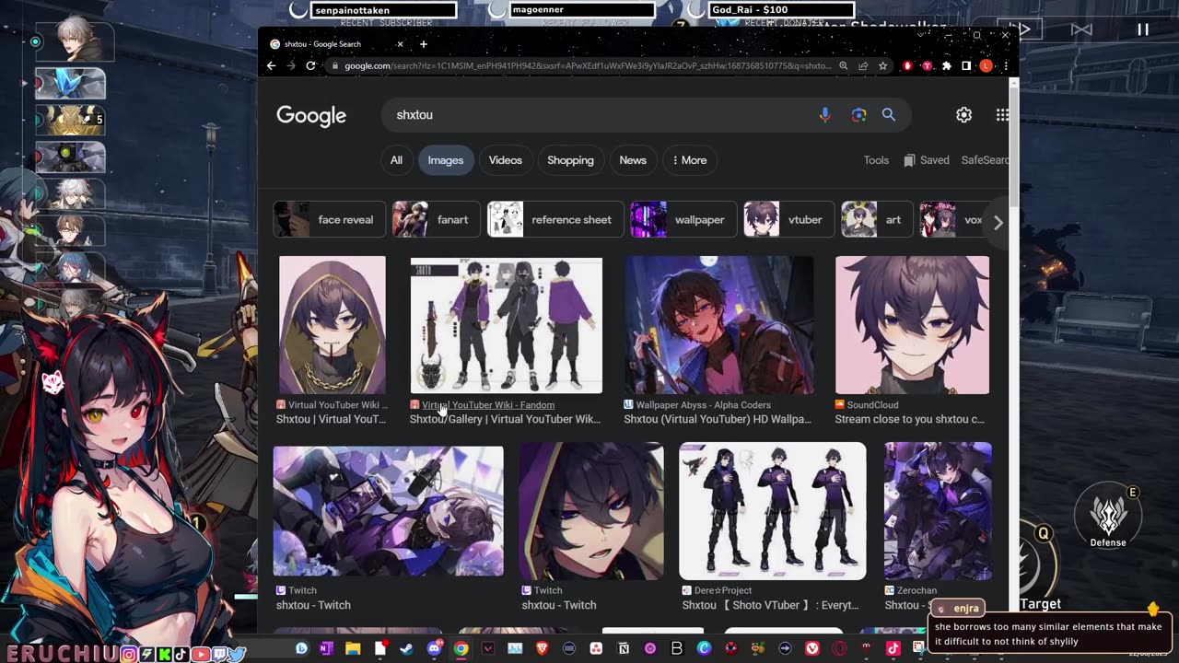Open the Shxtou/Gallery reference sheet image
Screen dimensions: 1179x663
[x=506, y=325]
